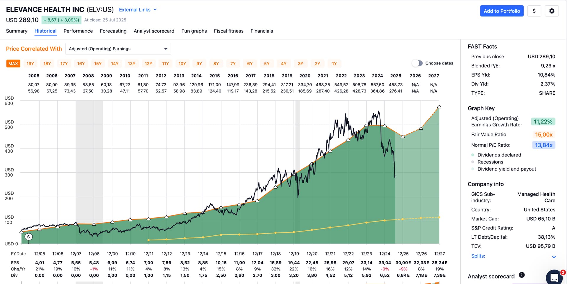Open the Fiscal fitness tab
The image size is (567, 284).
(229, 31)
